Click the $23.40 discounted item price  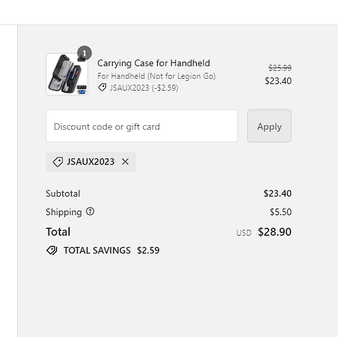[278, 81]
